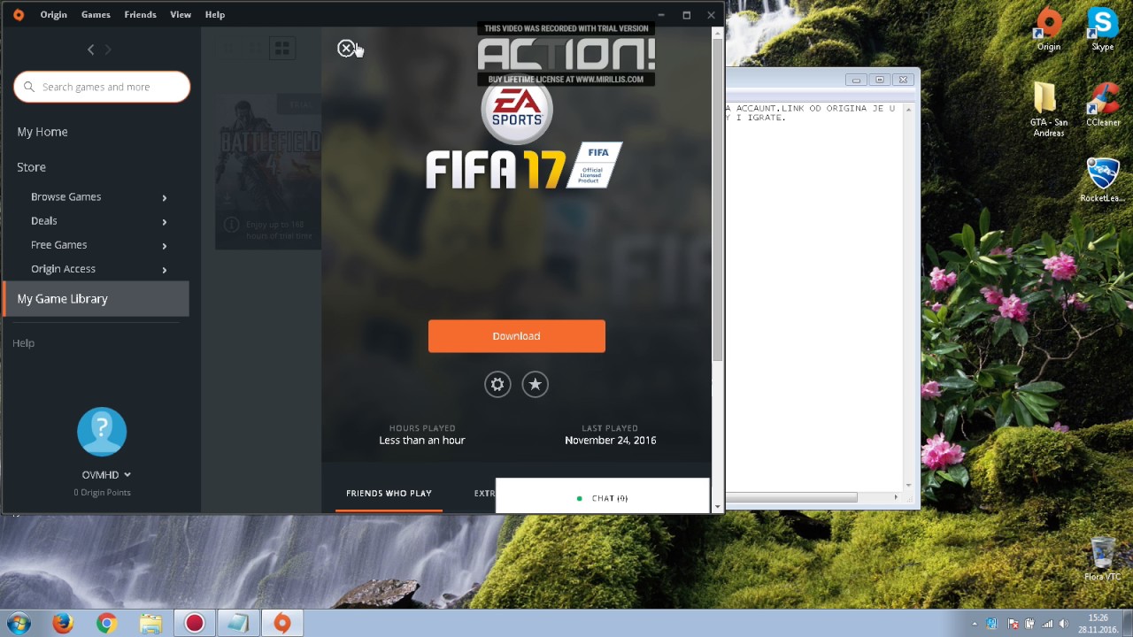
Task: Click the OVMHD profile avatar
Action: click(x=102, y=432)
